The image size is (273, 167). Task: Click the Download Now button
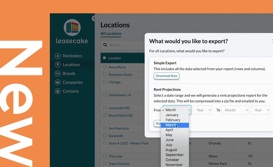(x=167, y=76)
